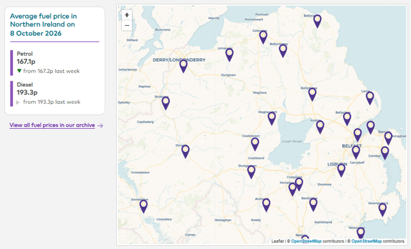
Task: Select the Ballymena map marker
Action: (312, 95)
